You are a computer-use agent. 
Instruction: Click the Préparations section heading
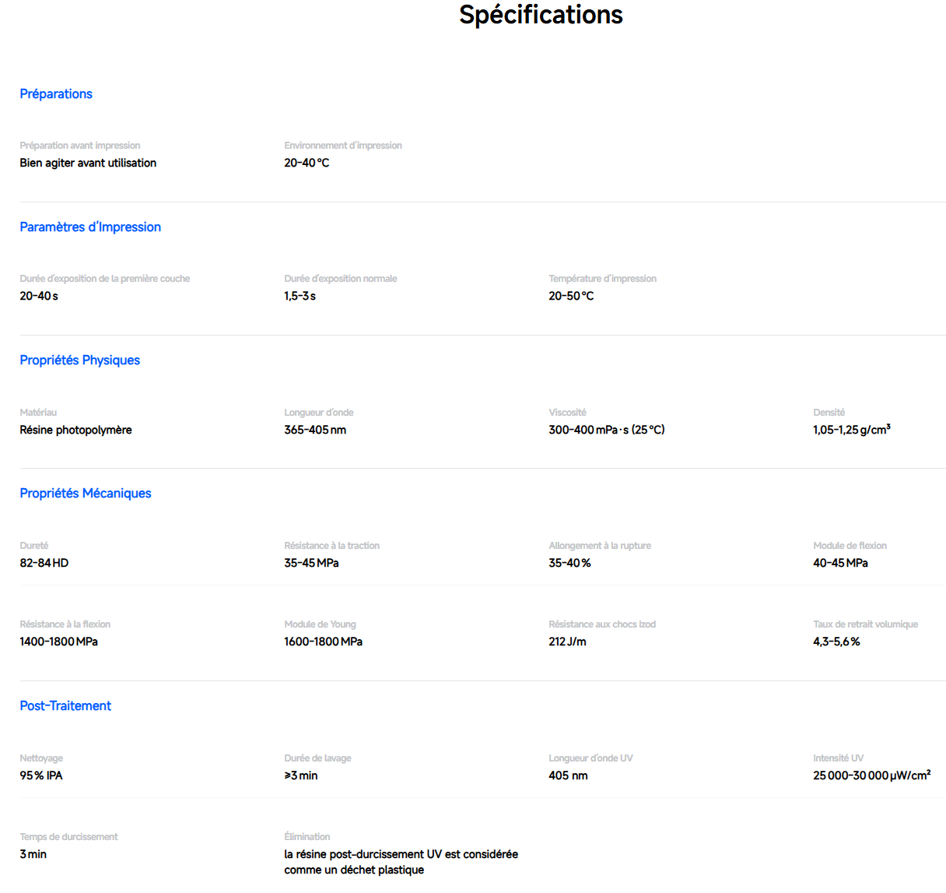[x=56, y=94]
